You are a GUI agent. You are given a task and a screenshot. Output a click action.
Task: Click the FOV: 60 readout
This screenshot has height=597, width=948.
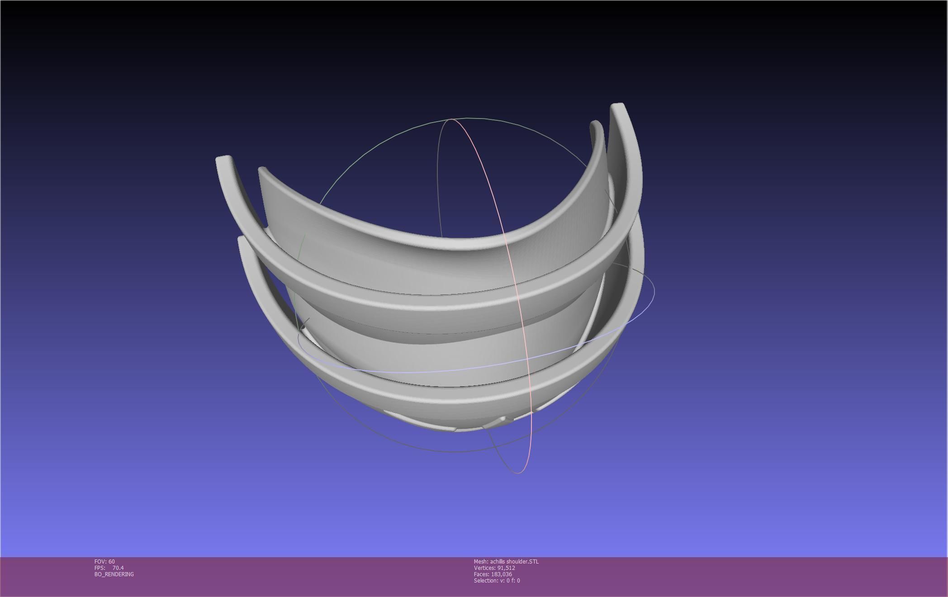104,561
